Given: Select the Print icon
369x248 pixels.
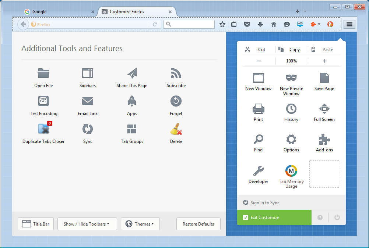Looking at the screenshot, I should pyautogui.click(x=258, y=109).
